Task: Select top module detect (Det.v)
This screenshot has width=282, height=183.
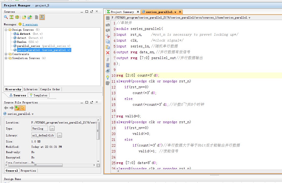Action: tap(28, 34)
